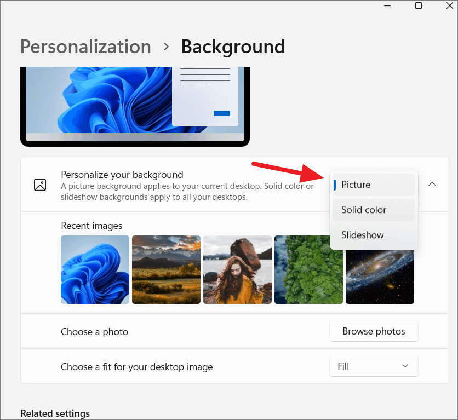Click the desktop background preview
The height and width of the screenshot is (420, 458).
tap(135, 105)
